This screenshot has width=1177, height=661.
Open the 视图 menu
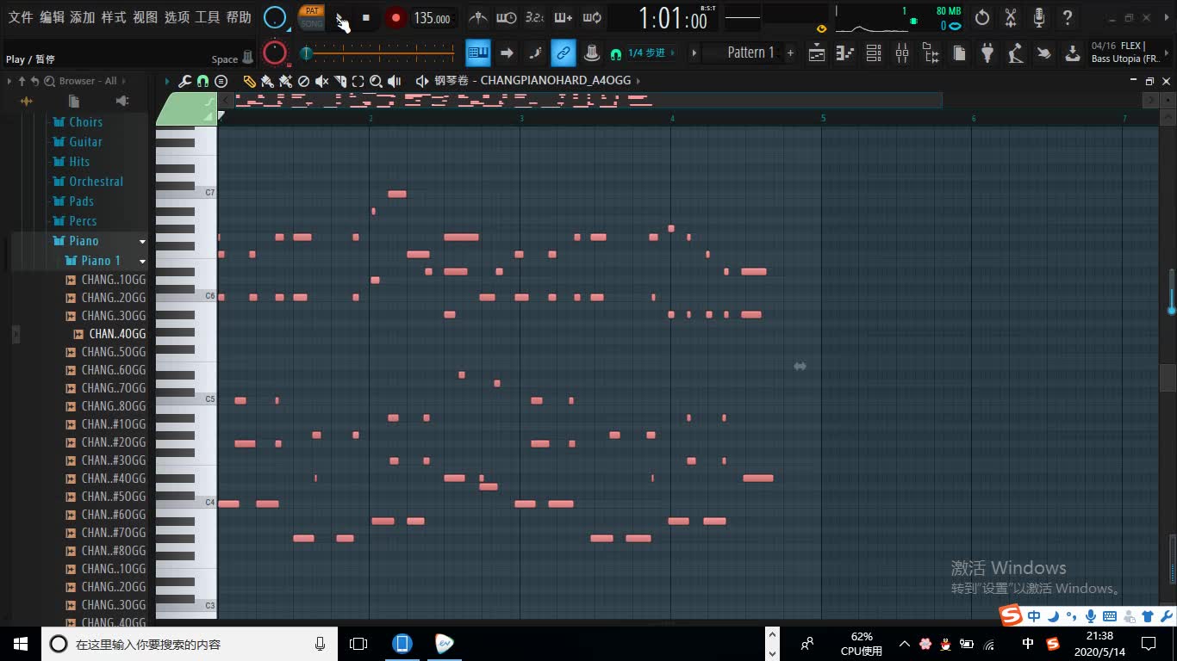146,17
